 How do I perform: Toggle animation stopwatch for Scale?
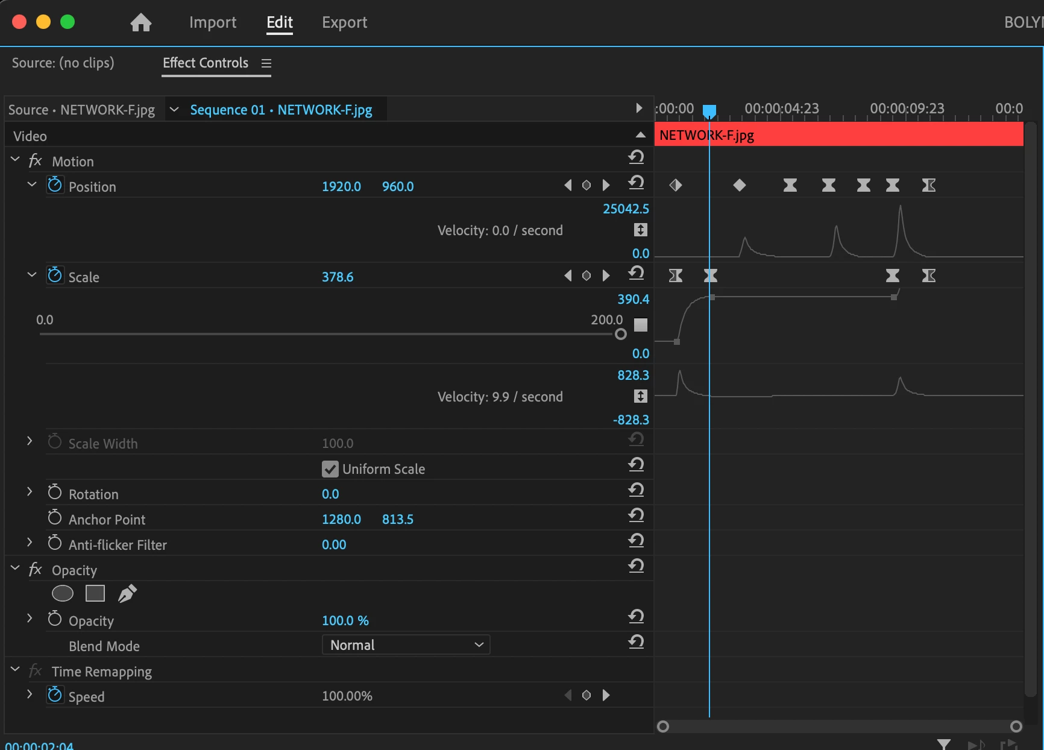55,274
